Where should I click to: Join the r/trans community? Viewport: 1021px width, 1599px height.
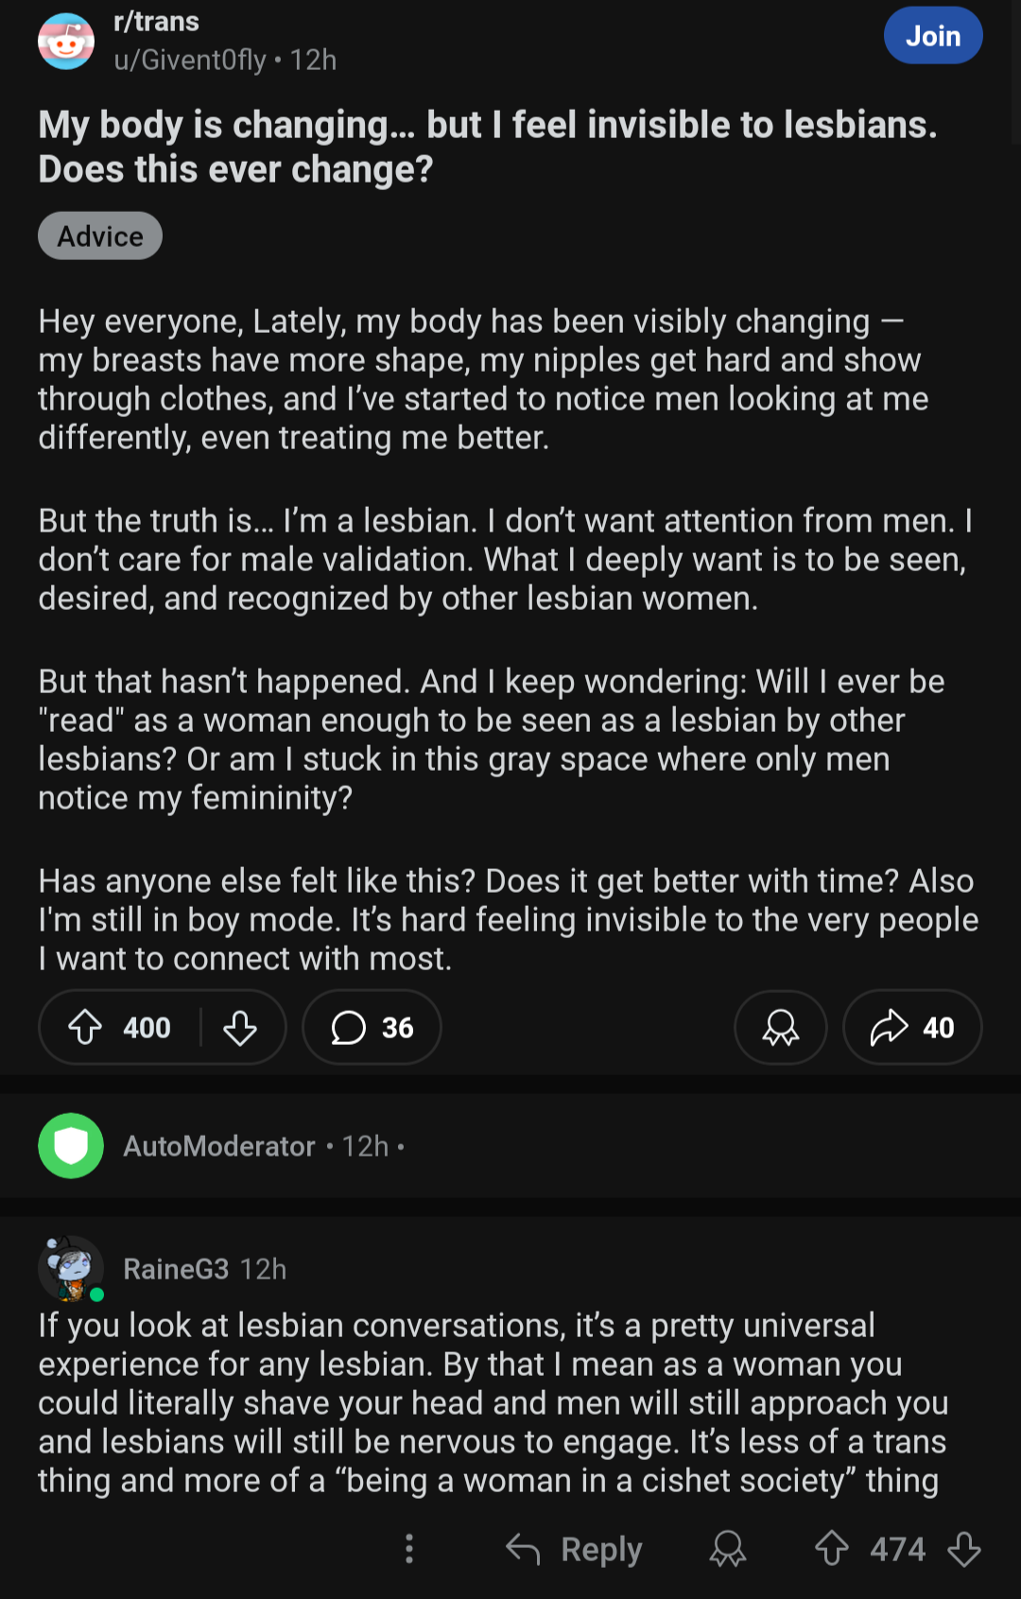[933, 36]
